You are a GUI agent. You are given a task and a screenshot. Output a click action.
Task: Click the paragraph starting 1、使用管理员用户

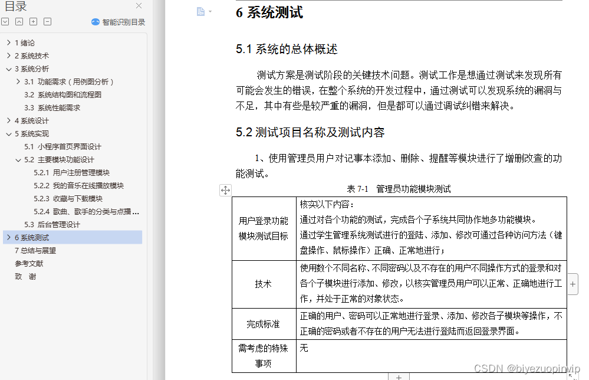tap(399, 166)
